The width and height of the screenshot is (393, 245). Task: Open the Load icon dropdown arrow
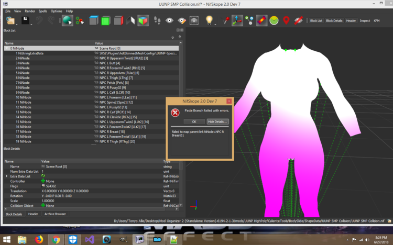click(16, 24)
